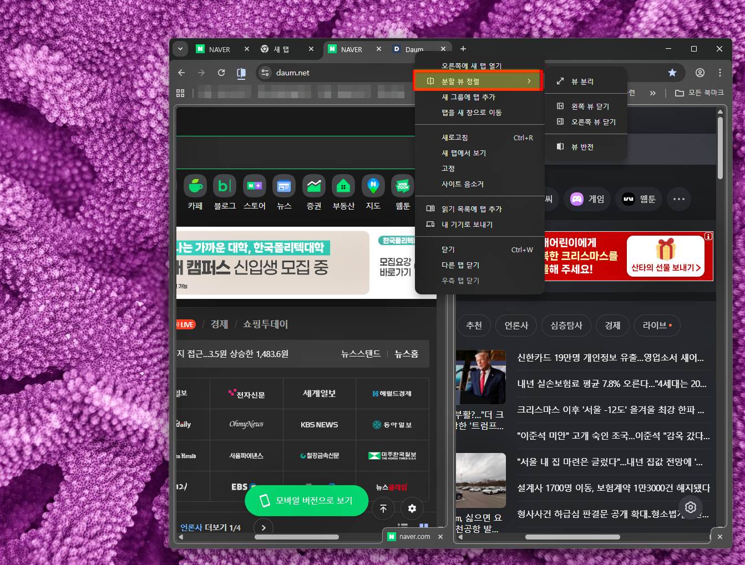Close the 새 탭 tab
This screenshot has width=745, height=565.
coord(312,49)
